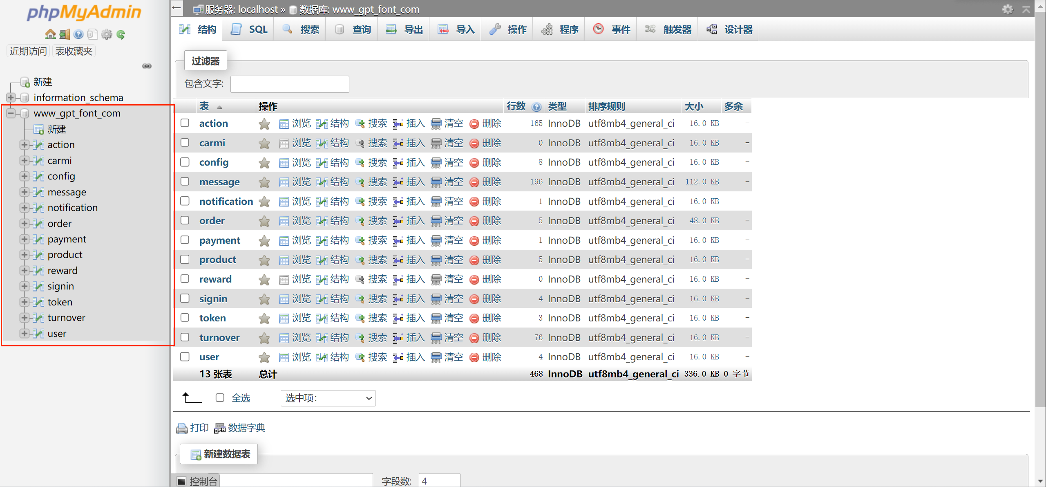The image size is (1046, 487).
Task: Tick the turnover table row checkbox
Action: point(185,337)
